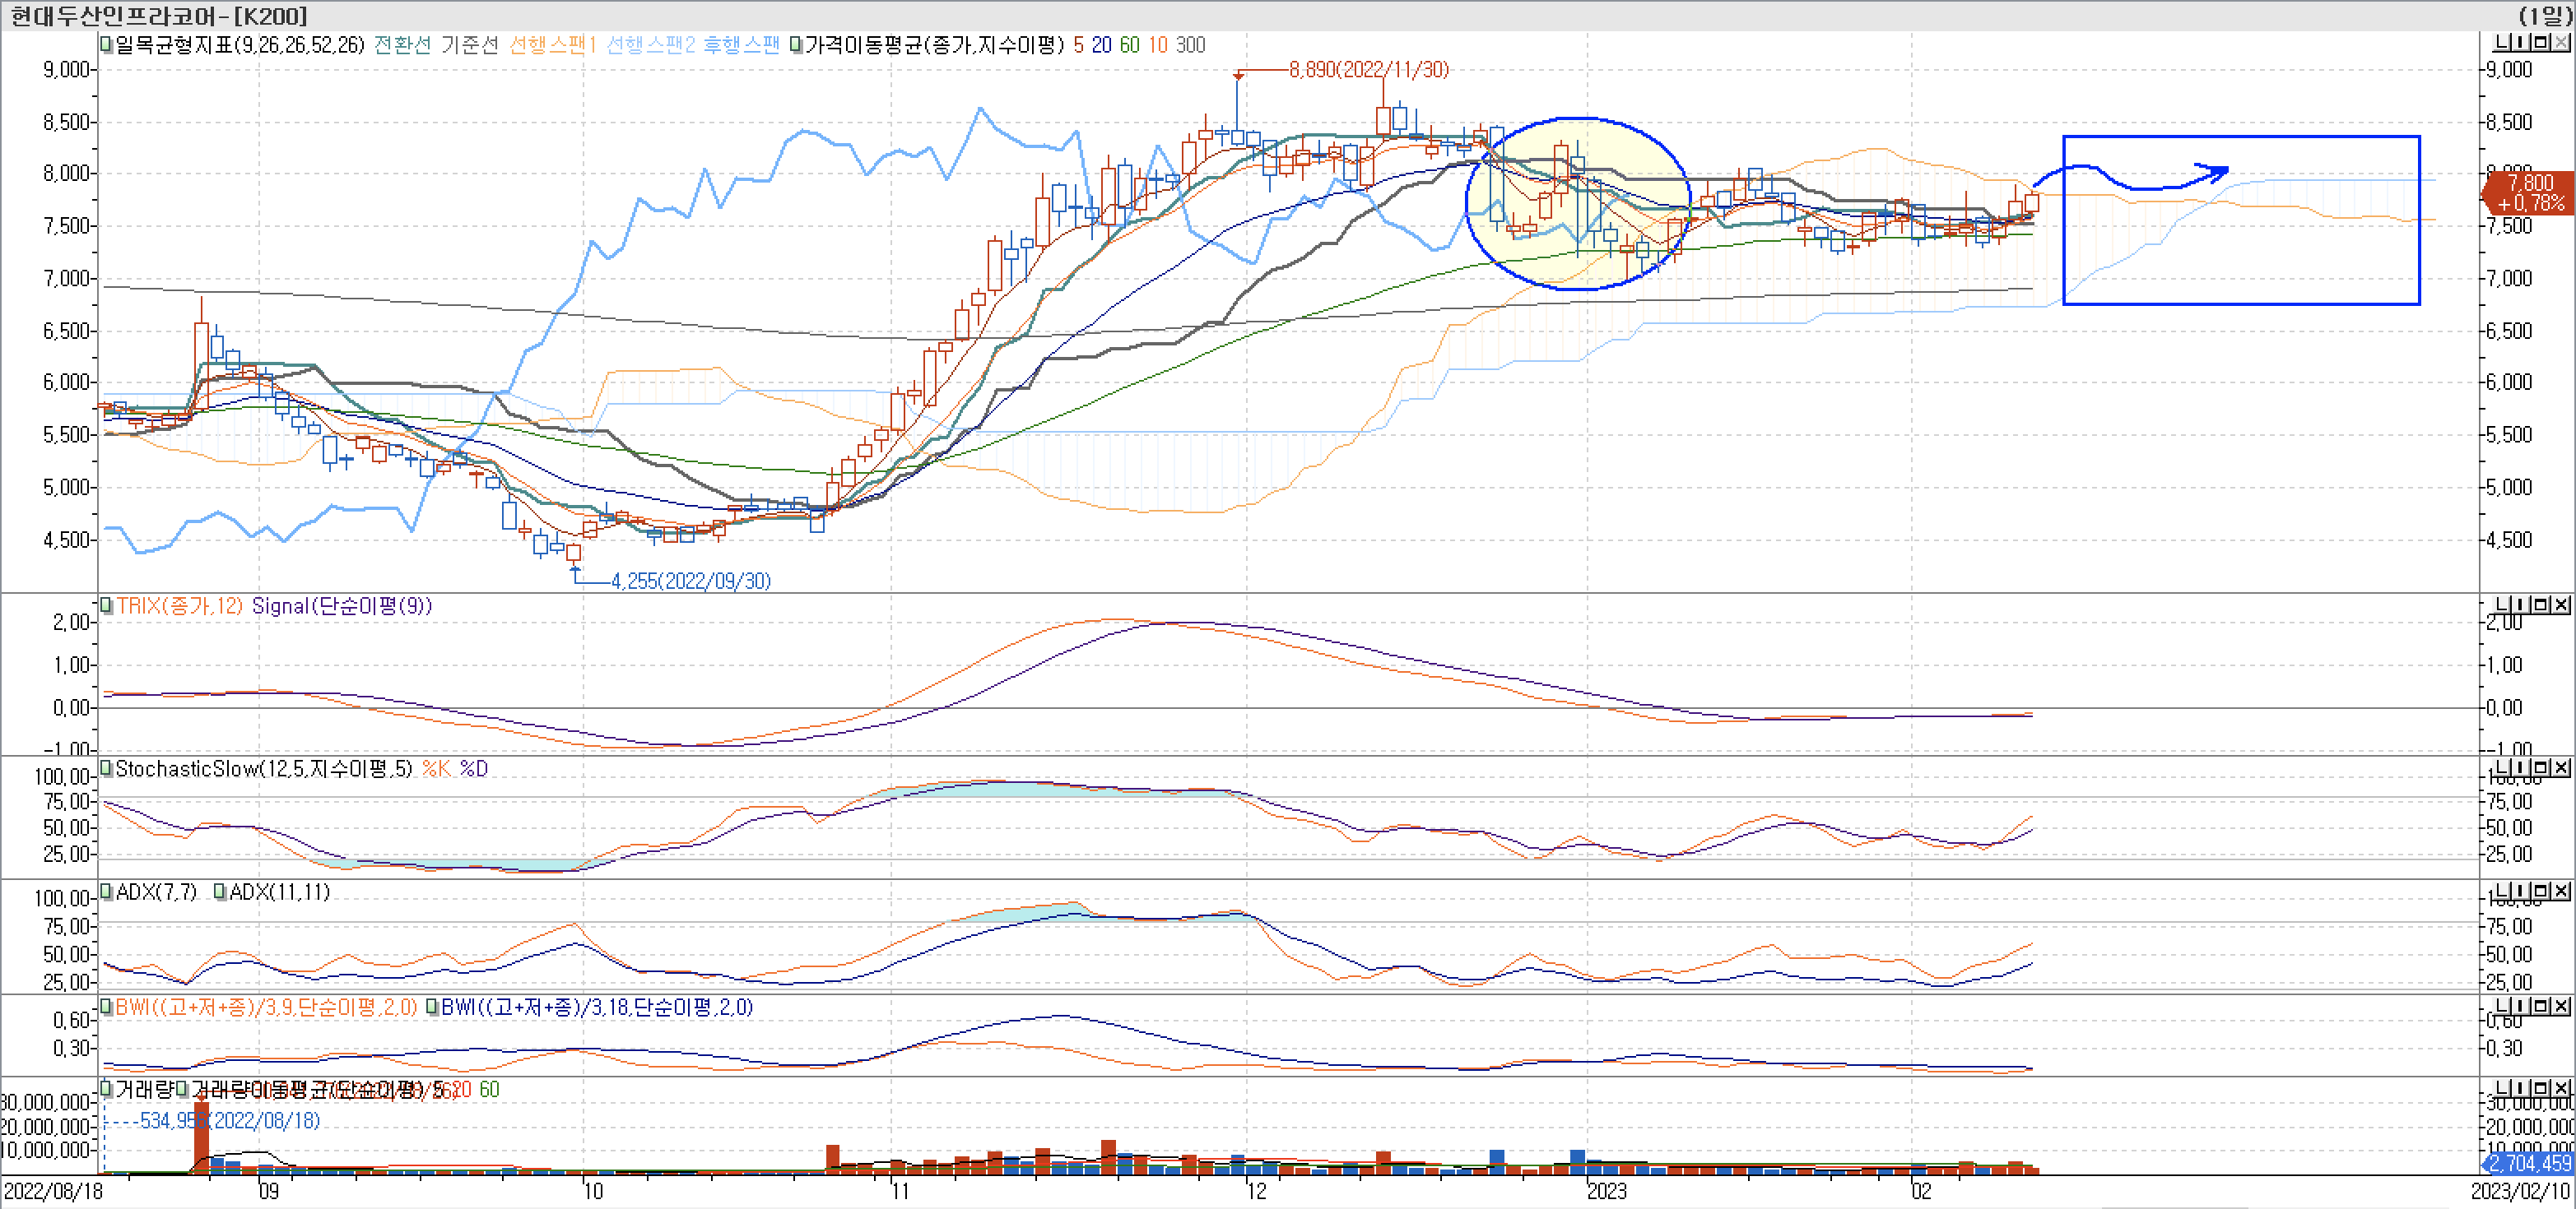Click the 300 moving average legend label
The image size is (2576, 1209).
1190,45
